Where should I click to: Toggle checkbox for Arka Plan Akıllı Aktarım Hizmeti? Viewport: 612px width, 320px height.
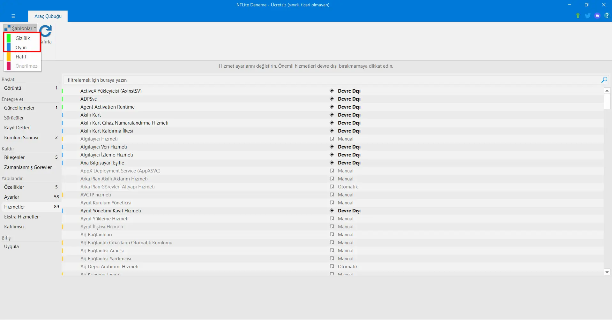332,179
